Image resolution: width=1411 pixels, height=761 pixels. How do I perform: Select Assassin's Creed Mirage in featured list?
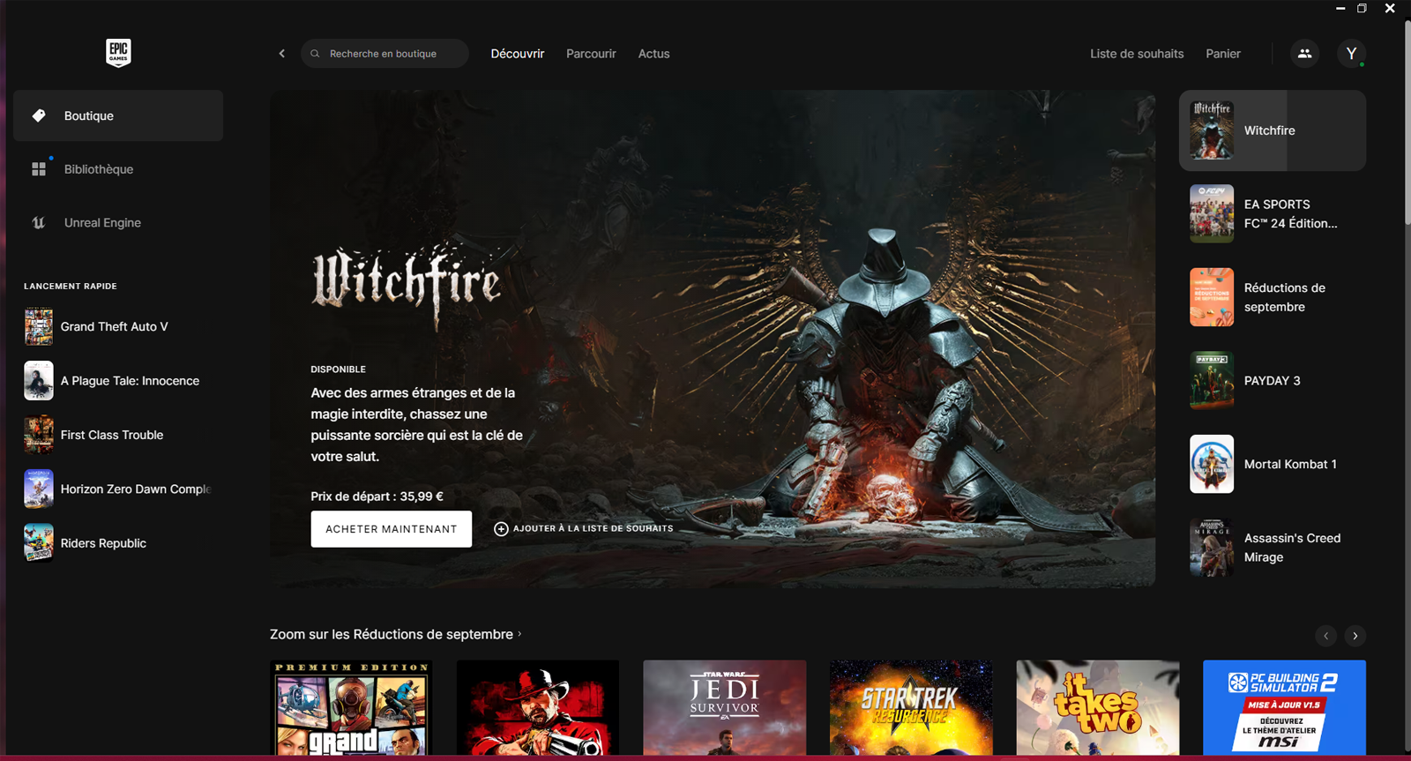[x=1273, y=548]
